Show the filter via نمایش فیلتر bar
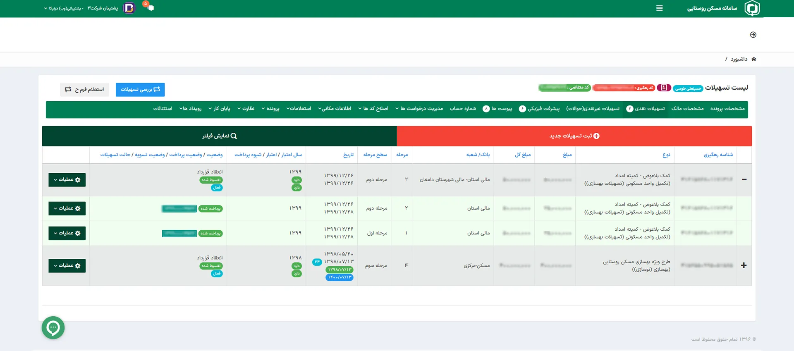 point(219,136)
